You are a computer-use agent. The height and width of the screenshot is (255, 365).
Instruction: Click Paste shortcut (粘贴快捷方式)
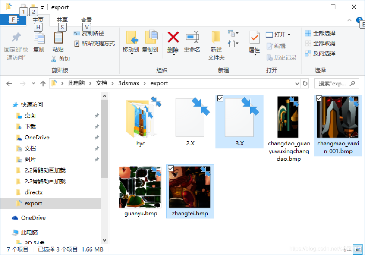tap(94, 43)
